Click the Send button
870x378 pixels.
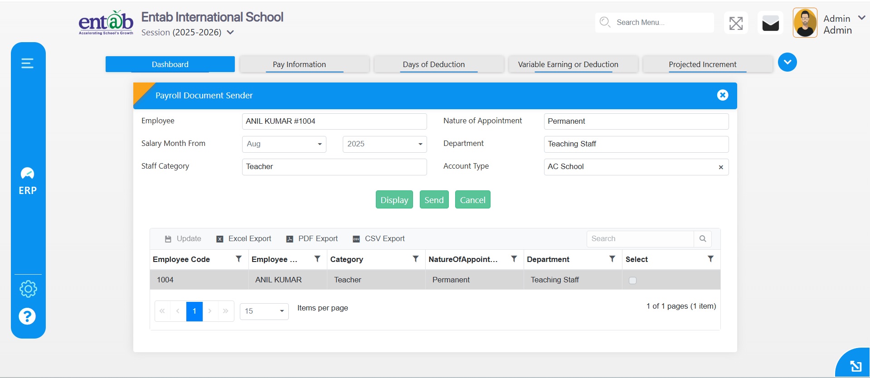(x=434, y=200)
